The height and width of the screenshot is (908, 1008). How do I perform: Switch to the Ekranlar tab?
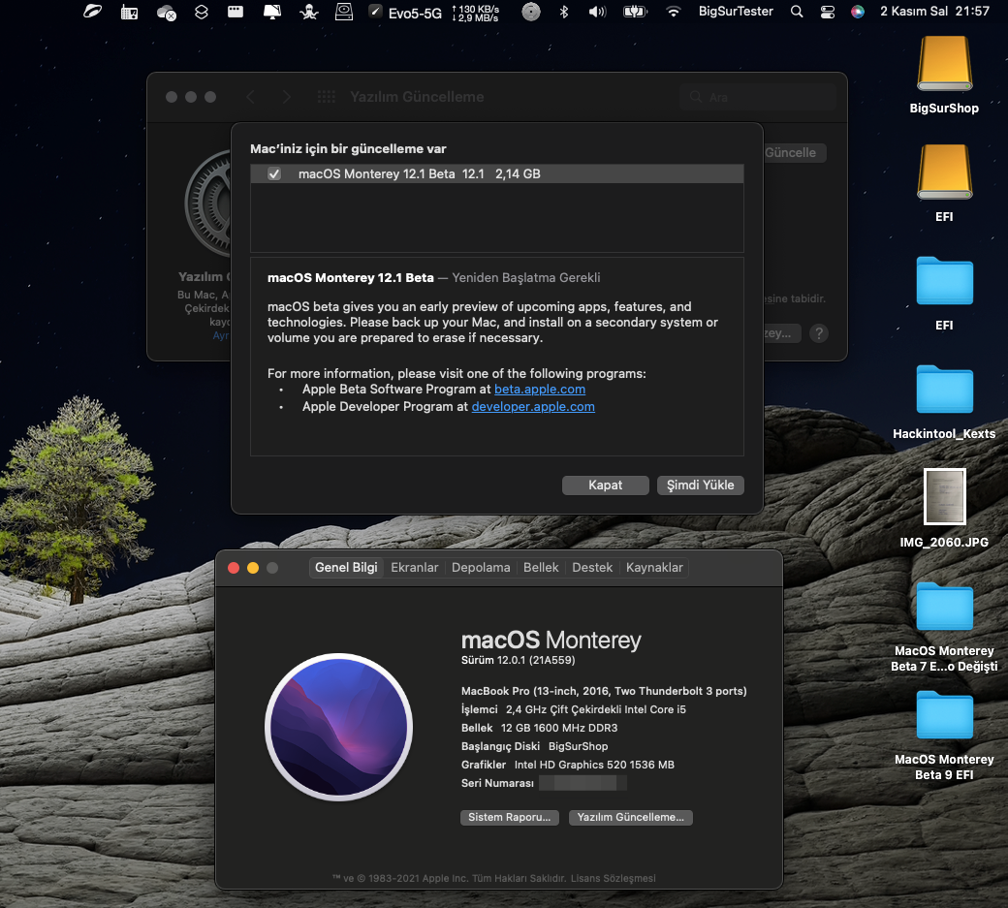pos(415,568)
